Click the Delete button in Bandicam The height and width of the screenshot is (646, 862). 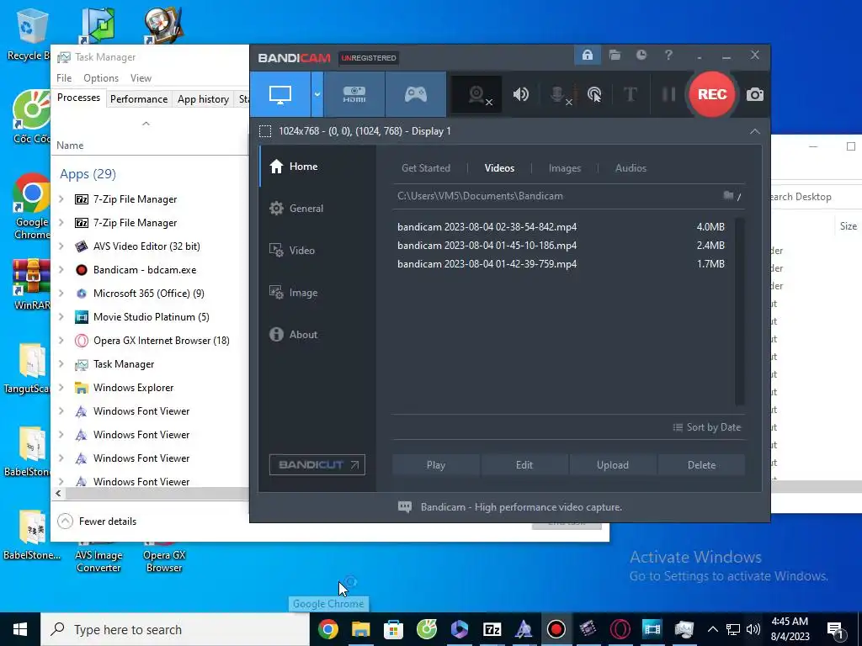[701, 464]
